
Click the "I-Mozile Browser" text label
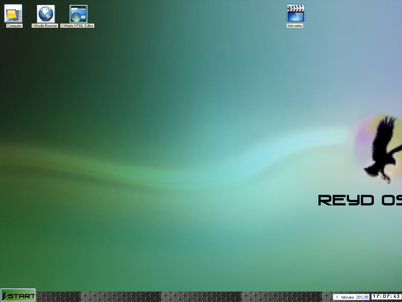pos(45,26)
